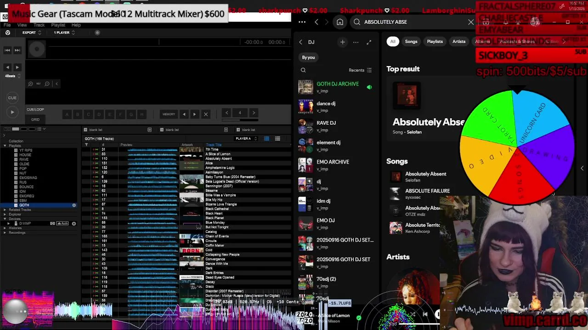Delete memory cue with X icon
The height and width of the screenshot is (330, 588).
coord(206,114)
